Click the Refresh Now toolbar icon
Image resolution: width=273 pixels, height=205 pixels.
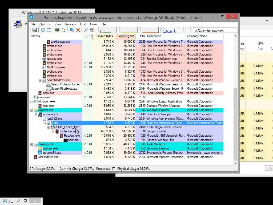point(43,30)
